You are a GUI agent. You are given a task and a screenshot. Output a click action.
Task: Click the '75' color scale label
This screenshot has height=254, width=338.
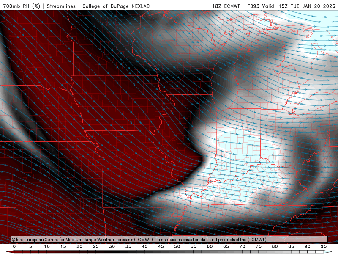(x=259, y=246)
